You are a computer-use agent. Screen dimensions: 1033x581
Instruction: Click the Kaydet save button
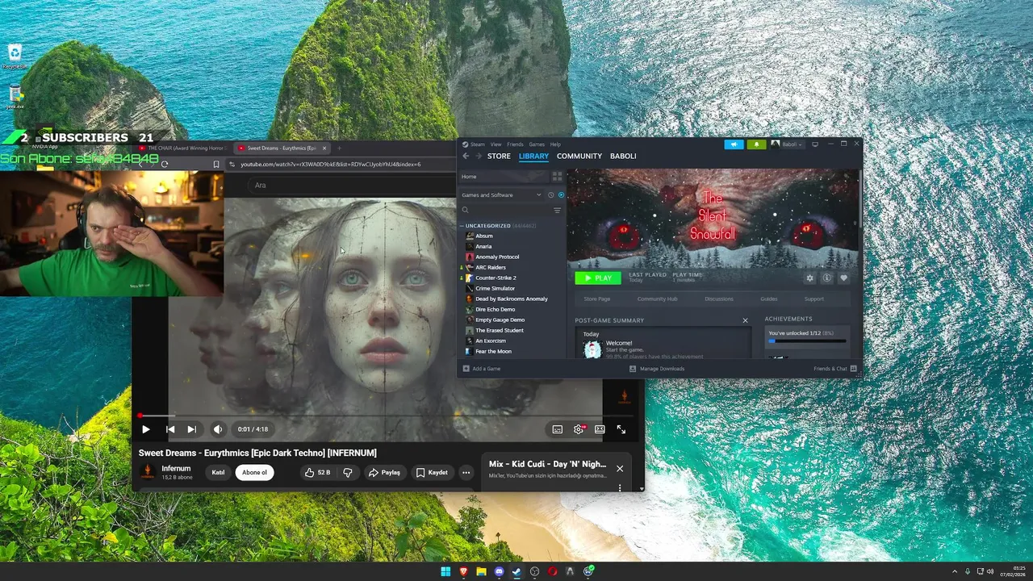[432, 472]
